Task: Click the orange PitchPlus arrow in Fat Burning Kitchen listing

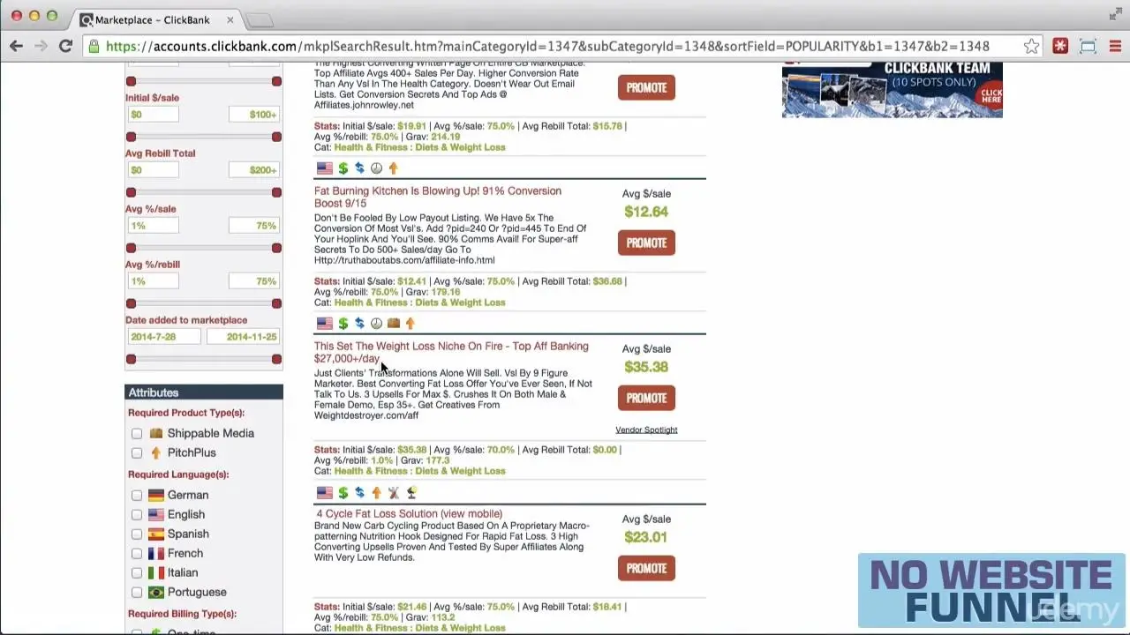Action: click(410, 324)
